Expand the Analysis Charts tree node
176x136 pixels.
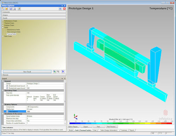[3, 25]
